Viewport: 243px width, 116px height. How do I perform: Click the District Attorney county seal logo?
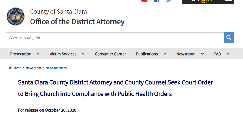16,16
